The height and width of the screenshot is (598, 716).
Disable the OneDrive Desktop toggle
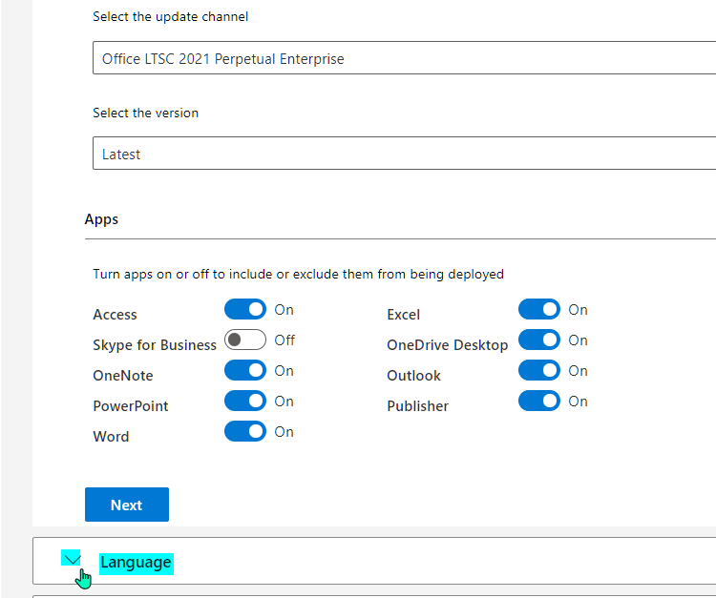[539, 340]
